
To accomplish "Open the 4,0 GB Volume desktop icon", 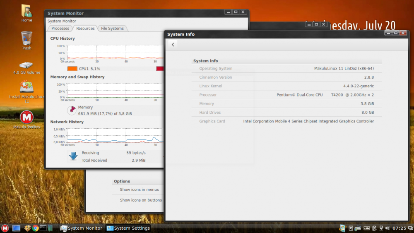I will pyautogui.click(x=26, y=68).
